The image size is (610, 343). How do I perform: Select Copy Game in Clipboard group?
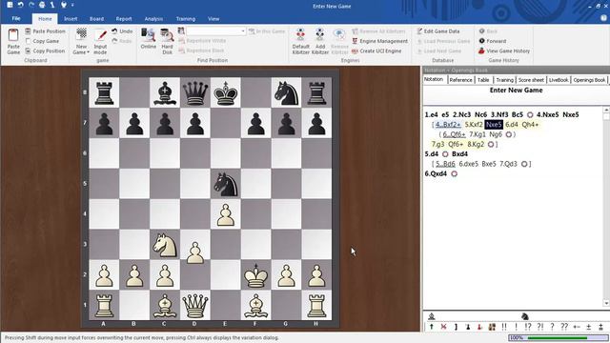(42, 41)
